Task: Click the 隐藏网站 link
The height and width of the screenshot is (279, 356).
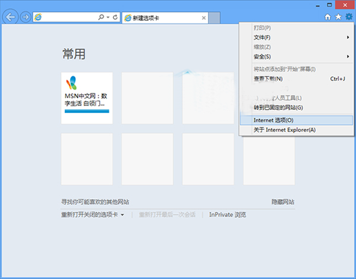Action: tap(283, 202)
